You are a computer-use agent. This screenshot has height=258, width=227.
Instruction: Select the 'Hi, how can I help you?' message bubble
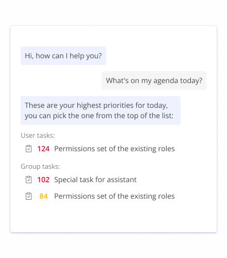click(63, 56)
